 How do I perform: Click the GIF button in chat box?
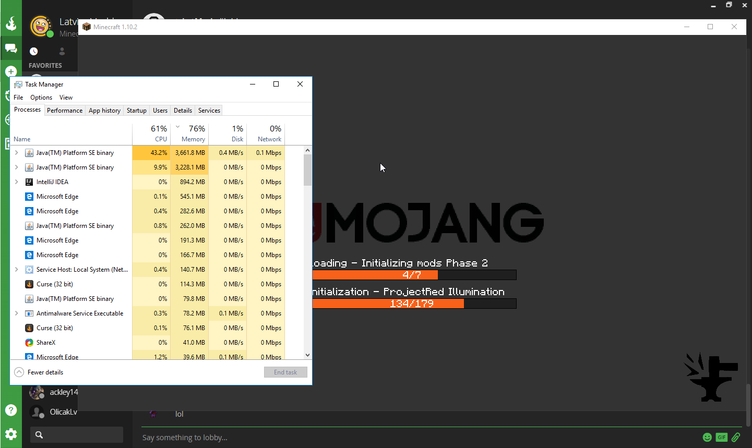click(722, 437)
